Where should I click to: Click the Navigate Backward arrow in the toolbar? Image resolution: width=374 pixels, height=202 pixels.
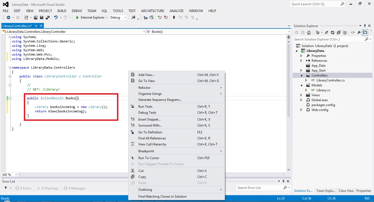8,17
